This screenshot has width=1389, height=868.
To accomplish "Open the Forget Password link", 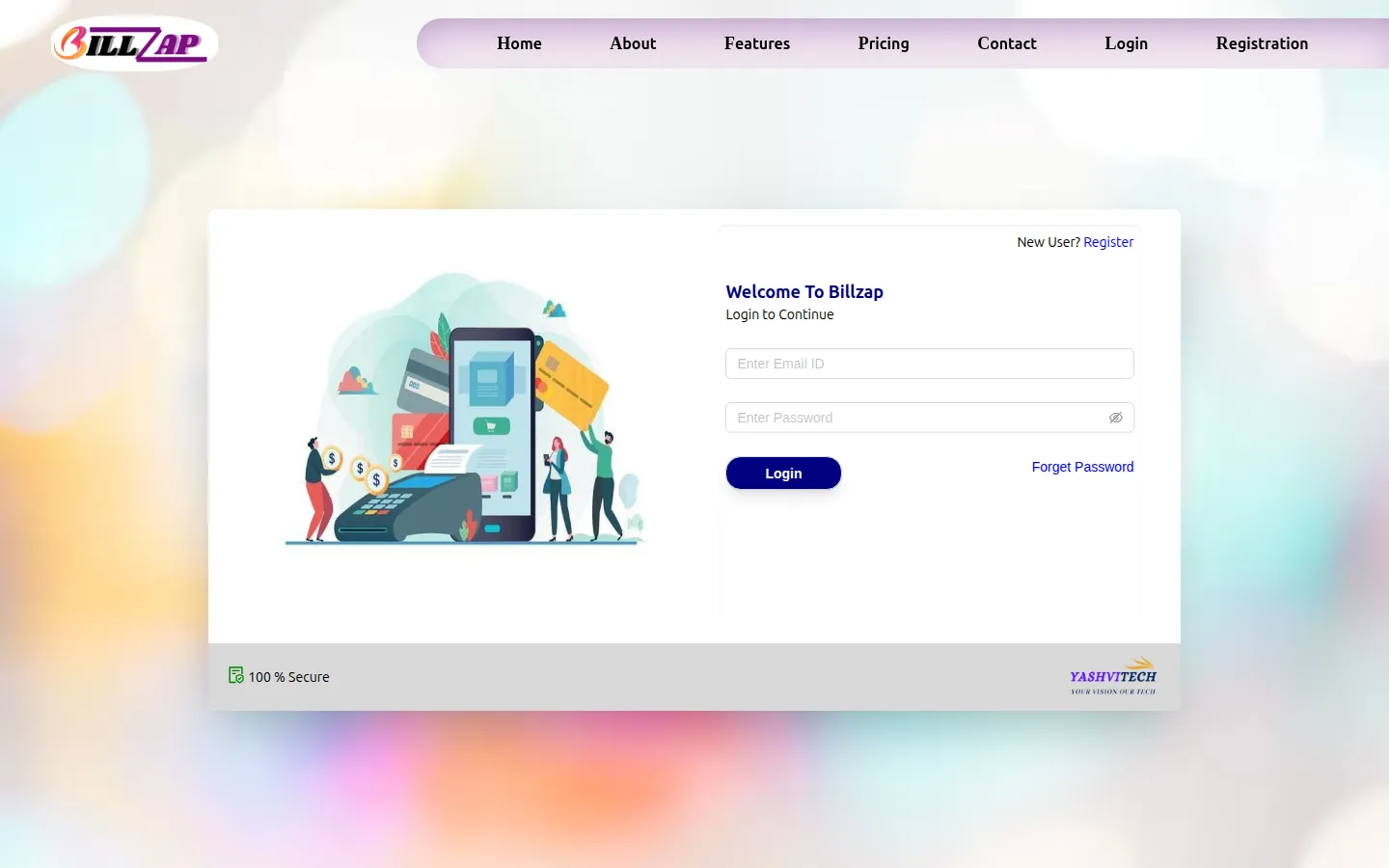I will [x=1082, y=467].
